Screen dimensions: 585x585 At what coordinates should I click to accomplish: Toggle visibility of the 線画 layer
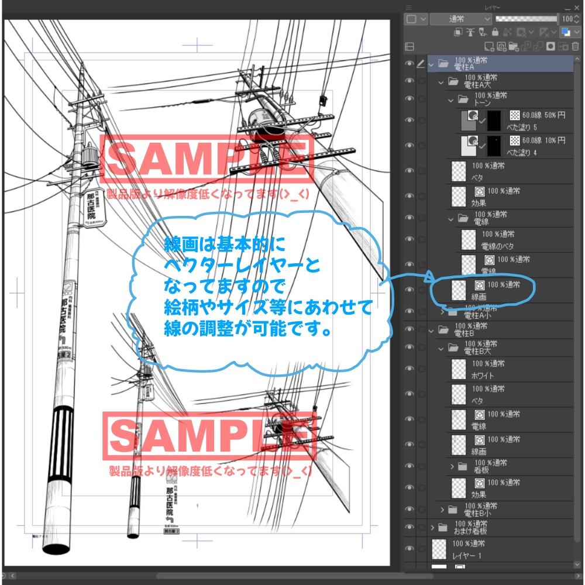[x=409, y=289]
